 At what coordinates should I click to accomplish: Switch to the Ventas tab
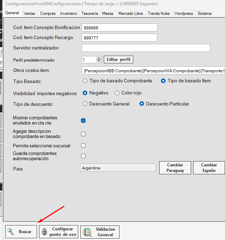pos(29,13)
